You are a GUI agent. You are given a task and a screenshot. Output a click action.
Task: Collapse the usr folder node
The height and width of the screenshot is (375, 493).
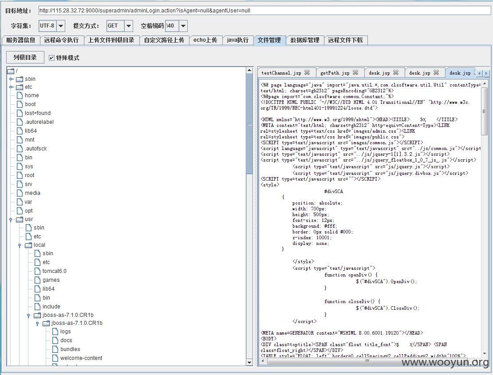tap(11, 219)
